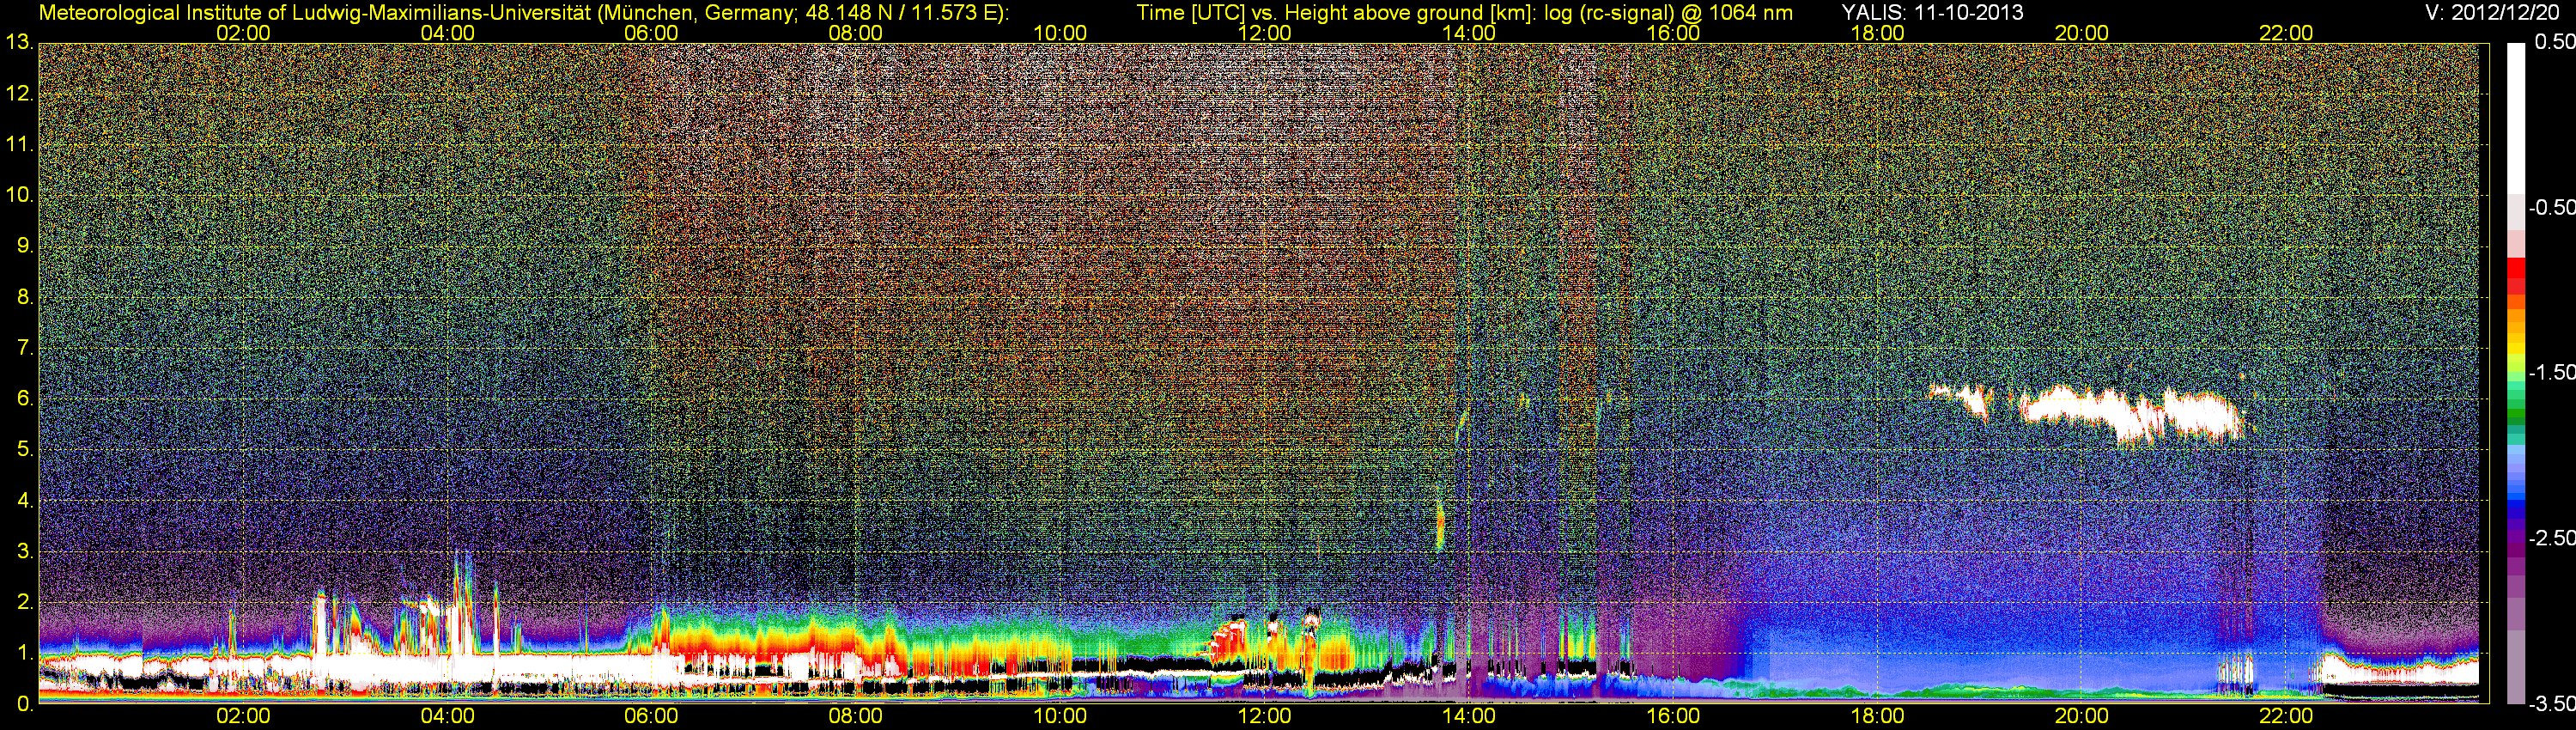This screenshot has width=2576, height=730.
Task: Click the 12 km height axis label
Action: point(19,94)
